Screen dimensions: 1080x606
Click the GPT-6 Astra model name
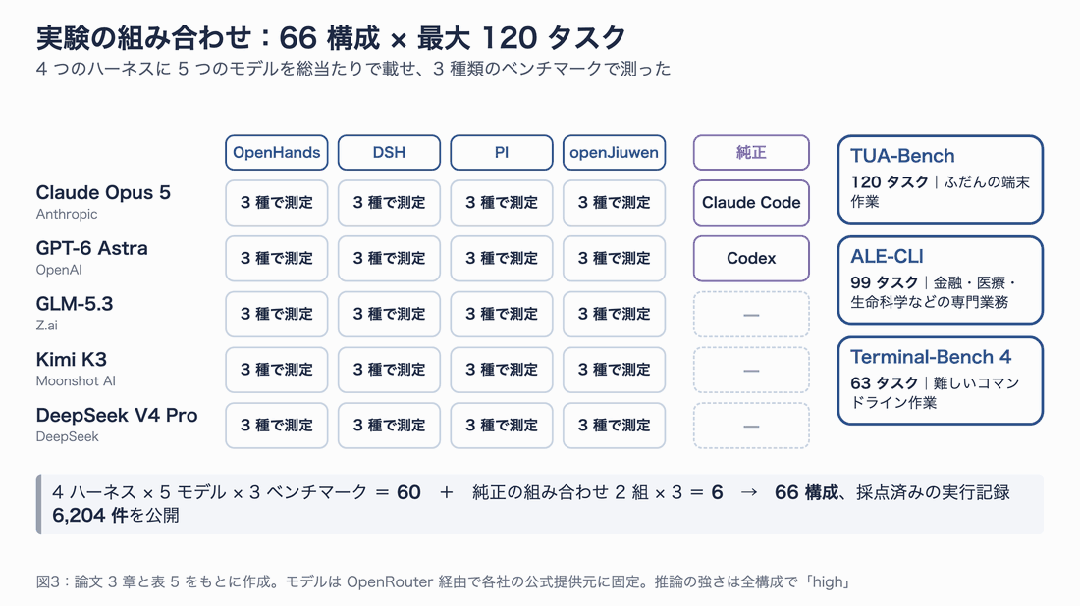[91, 248]
